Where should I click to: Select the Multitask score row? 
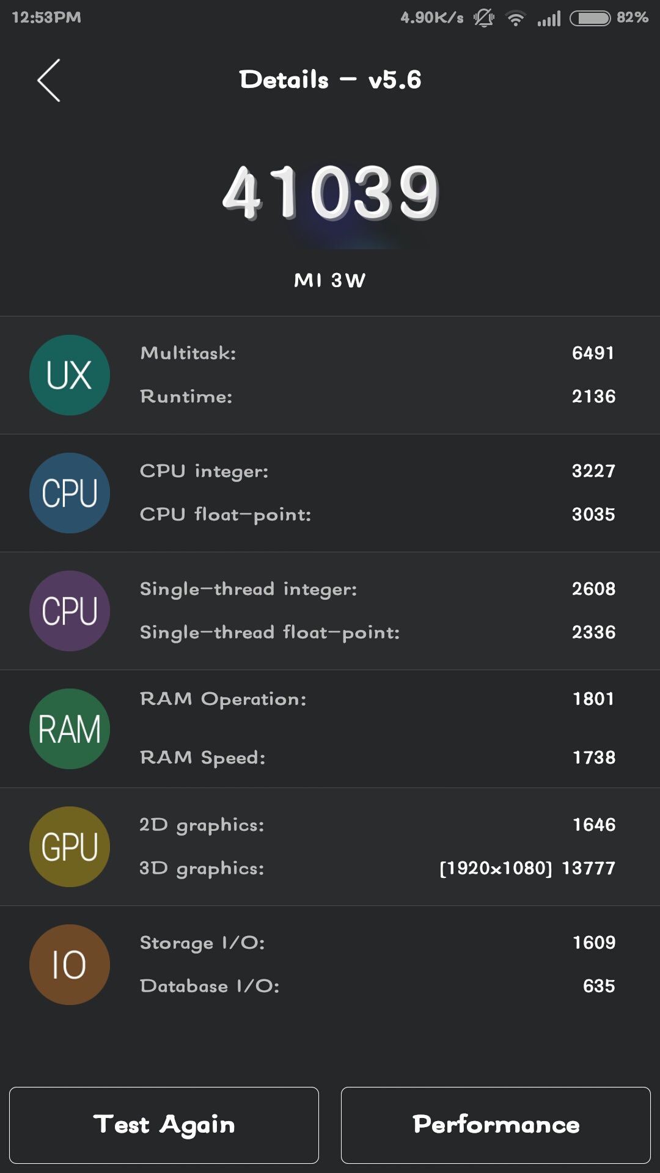[377, 353]
